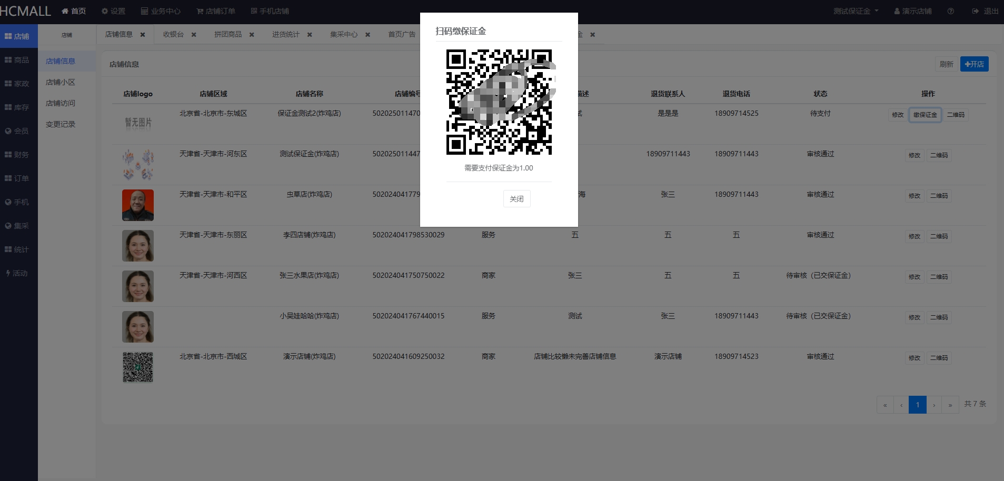Click 修改 for 李四店铺 row
The height and width of the screenshot is (481, 1004).
[x=914, y=236]
